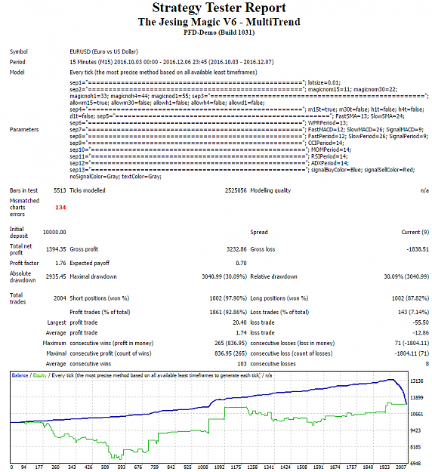Image resolution: width=432 pixels, height=472 pixels.
Task: Click the 'FastSMA=13; SlowSMA=24' parameter text
Action: (x=369, y=116)
